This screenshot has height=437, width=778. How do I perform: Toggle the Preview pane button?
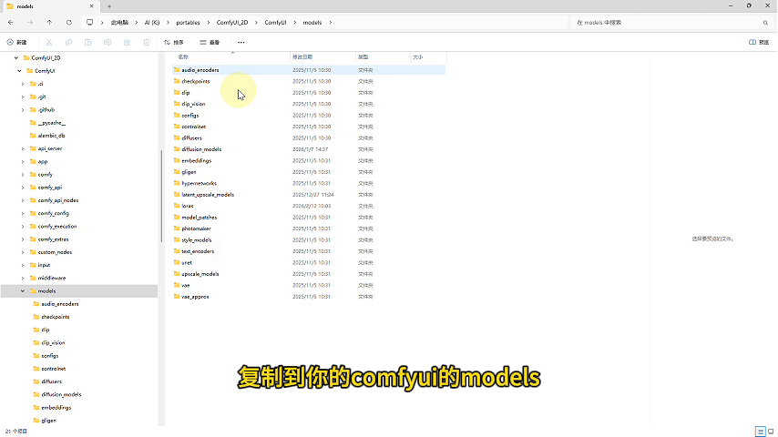coord(759,42)
